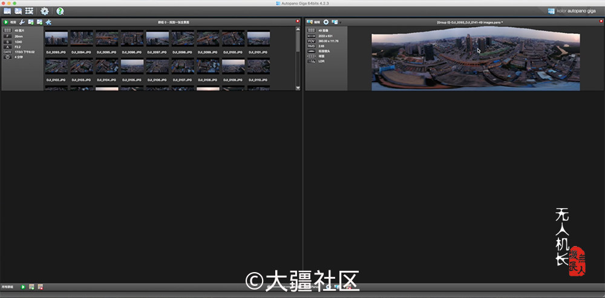Click the blue star plugin icon in group panel
The image size is (605, 298).
[48, 22]
